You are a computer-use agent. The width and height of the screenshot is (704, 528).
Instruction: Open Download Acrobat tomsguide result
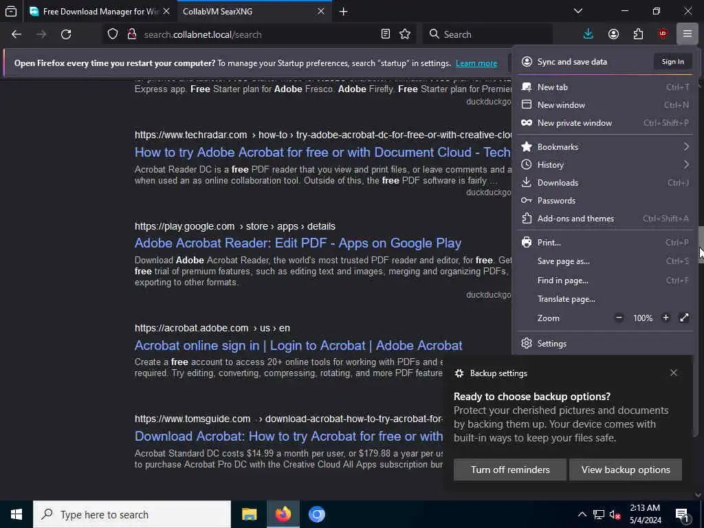point(289,437)
